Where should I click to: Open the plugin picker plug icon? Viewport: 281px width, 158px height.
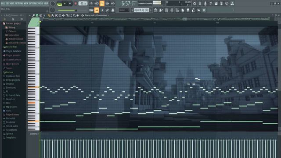pos(188,10)
